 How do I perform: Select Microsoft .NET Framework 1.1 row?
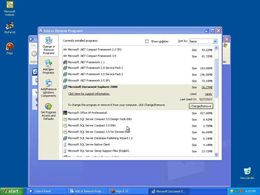point(138,62)
